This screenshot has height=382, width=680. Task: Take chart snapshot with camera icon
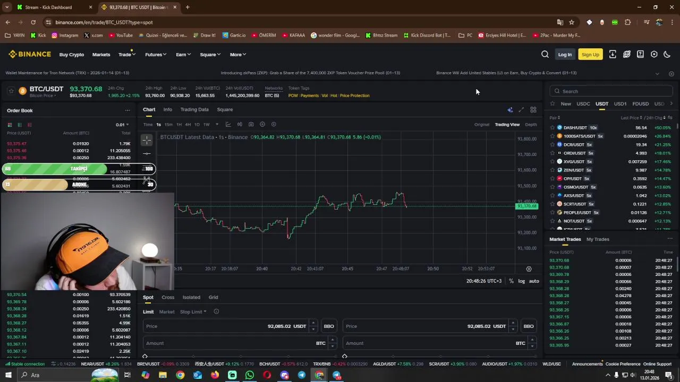251,124
